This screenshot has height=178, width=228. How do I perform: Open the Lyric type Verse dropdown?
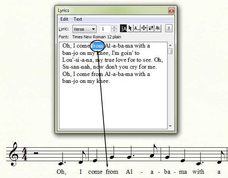click(x=84, y=29)
